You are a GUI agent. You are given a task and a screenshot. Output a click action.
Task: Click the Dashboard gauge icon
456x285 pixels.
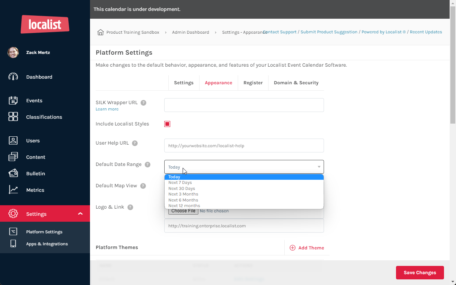(13, 77)
